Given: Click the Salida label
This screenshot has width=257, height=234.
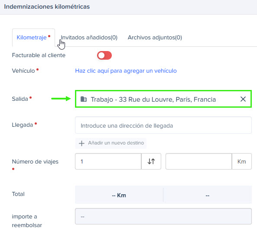Looking at the screenshot, I should coord(20,99).
